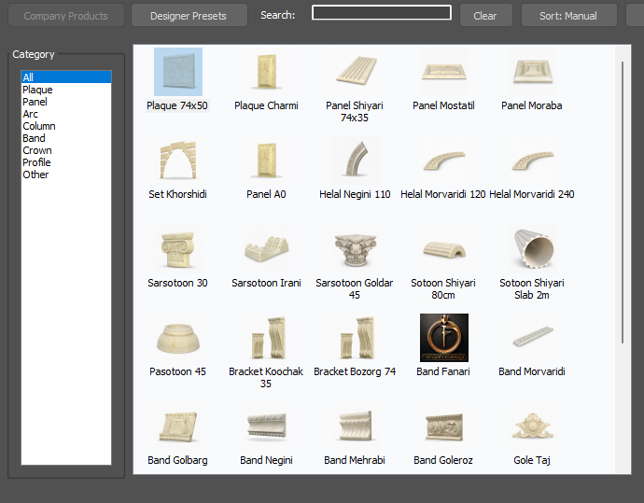Pick the Gole Taj ornament icon
Image resolution: width=644 pixels, height=503 pixels.
pyautogui.click(x=533, y=426)
